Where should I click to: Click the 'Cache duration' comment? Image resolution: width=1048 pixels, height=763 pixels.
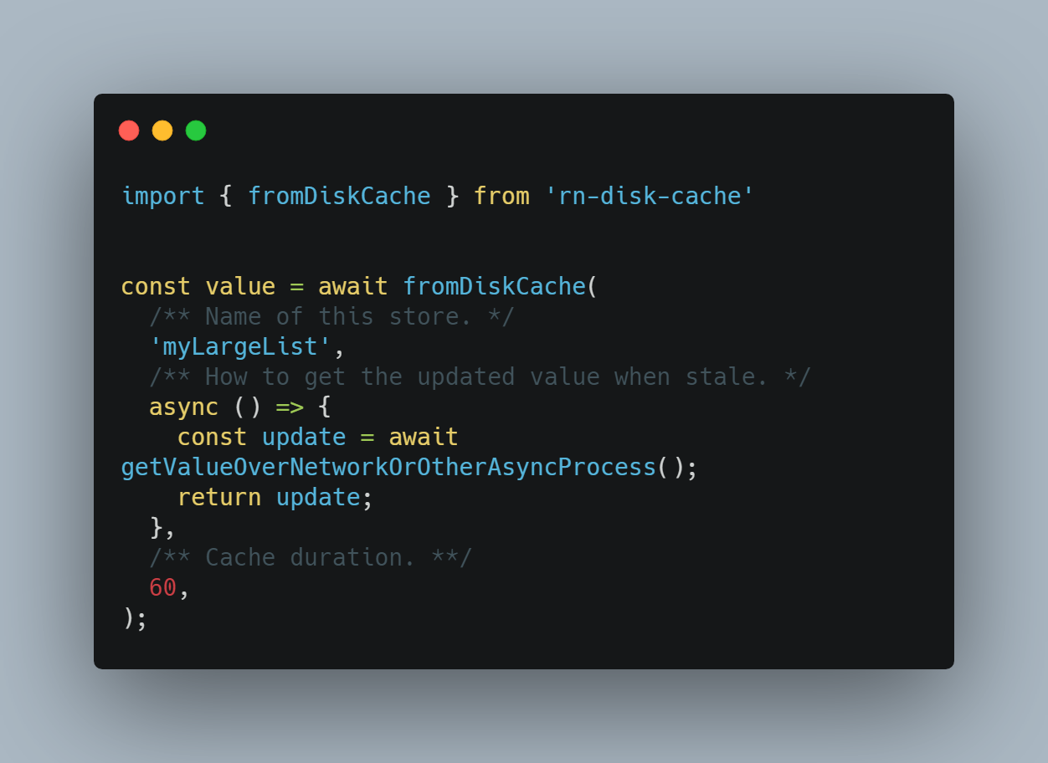tap(311, 557)
